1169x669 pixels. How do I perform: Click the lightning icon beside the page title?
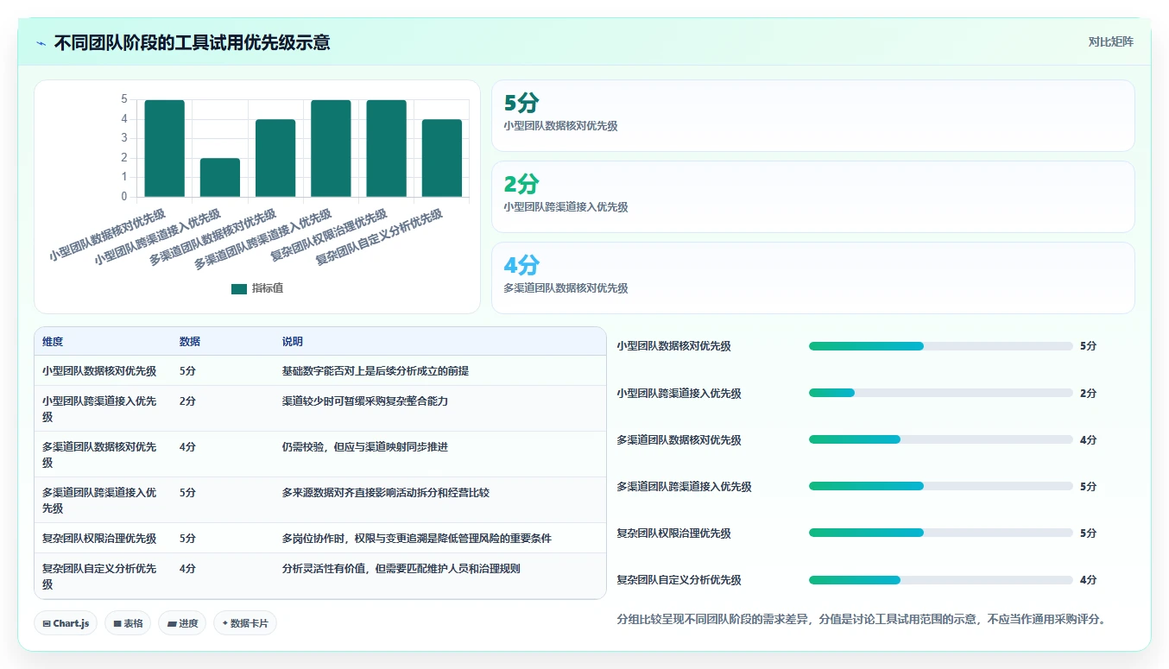(x=41, y=43)
